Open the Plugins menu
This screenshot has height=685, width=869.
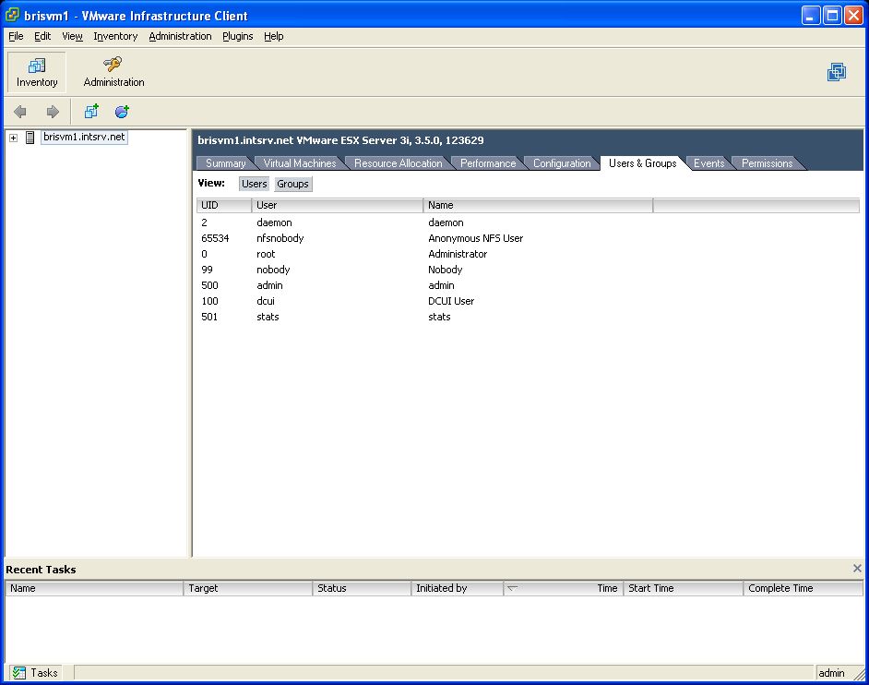click(238, 36)
